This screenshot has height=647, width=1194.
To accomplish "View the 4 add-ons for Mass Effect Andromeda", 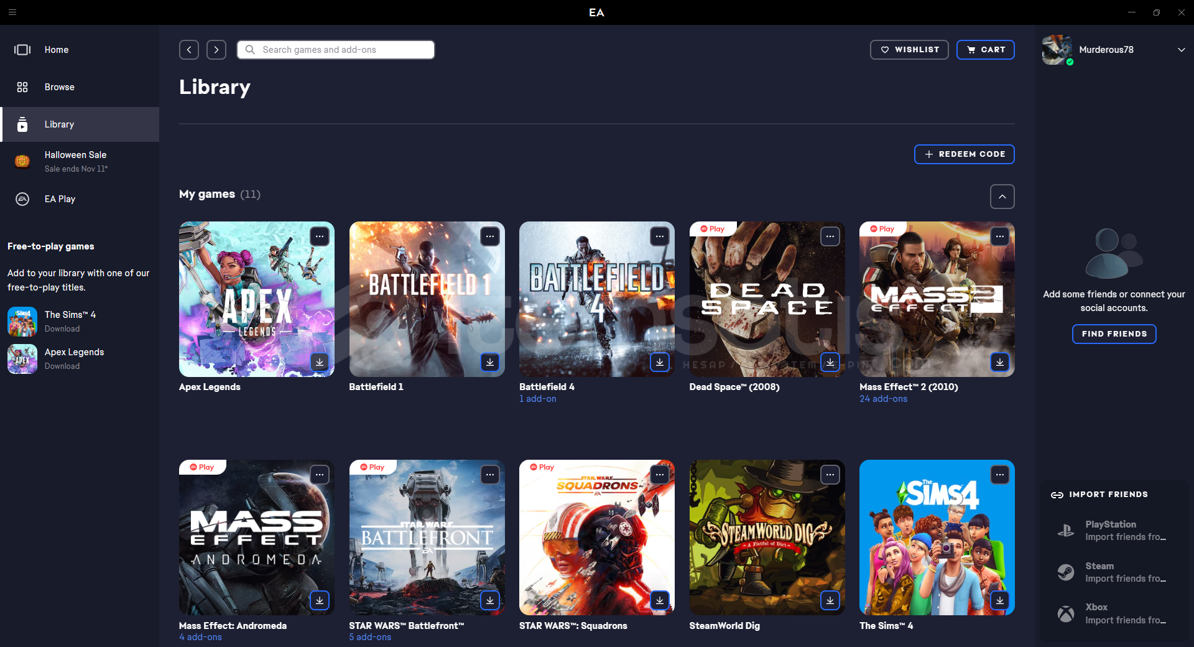I will [x=200, y=637].
